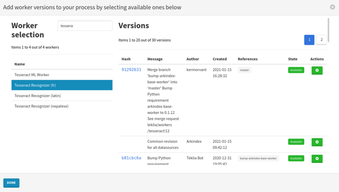Click Available badge for version b81cbc6a
This screenshot has height=192, width=339.
pos(296,158)
